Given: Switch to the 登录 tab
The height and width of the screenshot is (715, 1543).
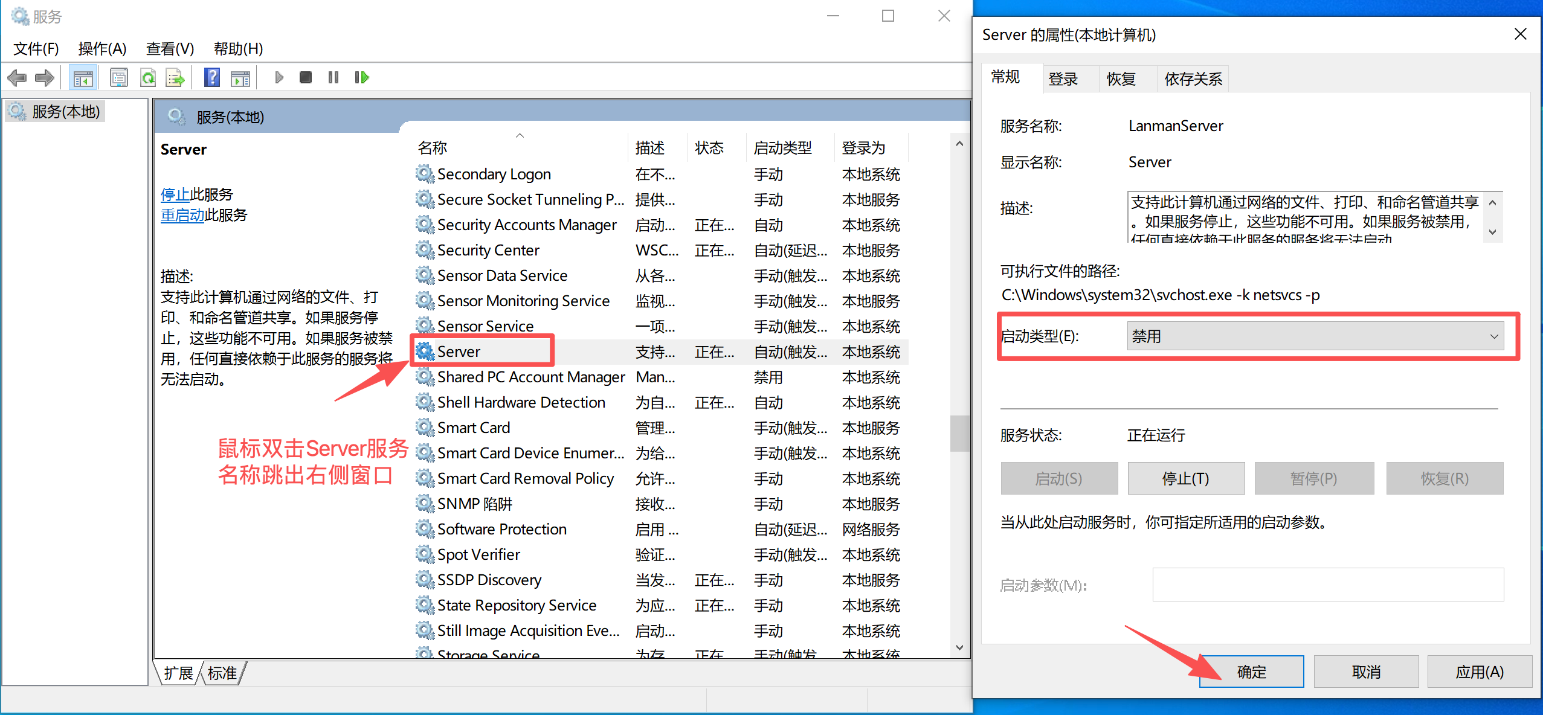Looking at the screenshot, I should 1063,79.
